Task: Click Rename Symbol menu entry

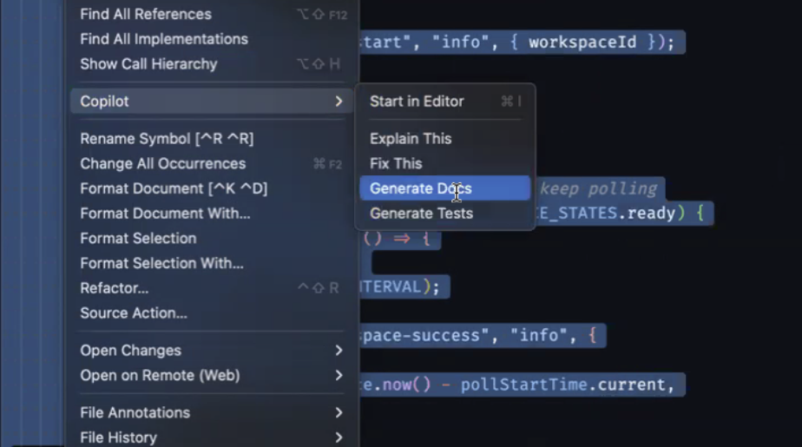Action: click(x=167, y=139)
